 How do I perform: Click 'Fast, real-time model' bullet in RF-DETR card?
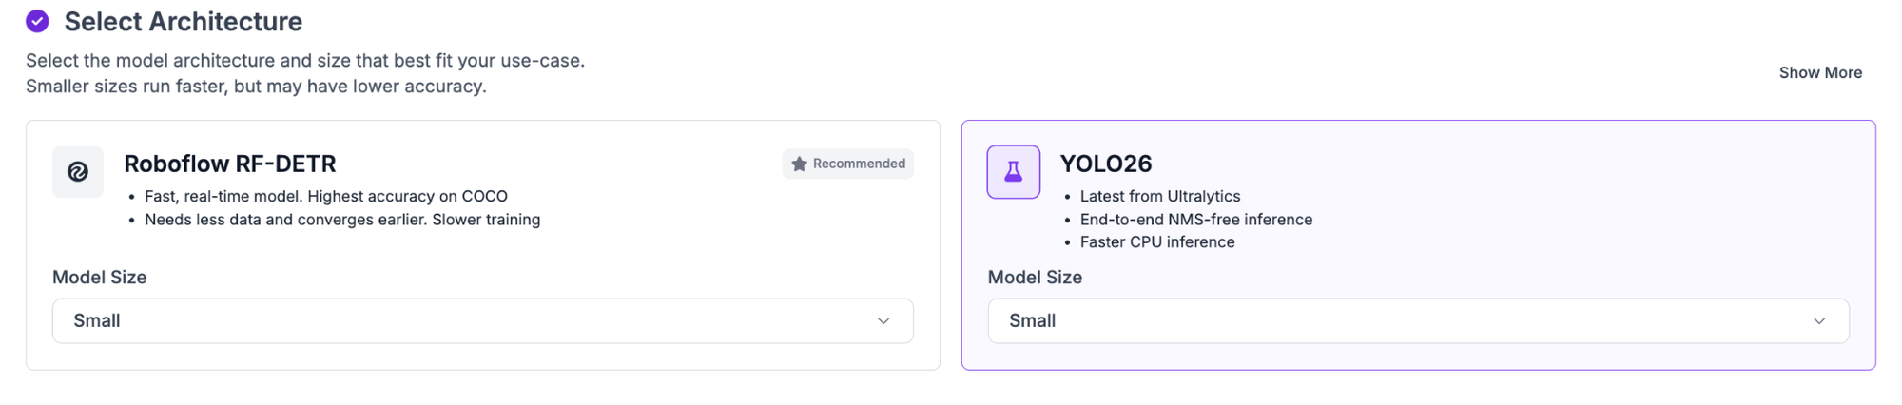tap(326, 196)
